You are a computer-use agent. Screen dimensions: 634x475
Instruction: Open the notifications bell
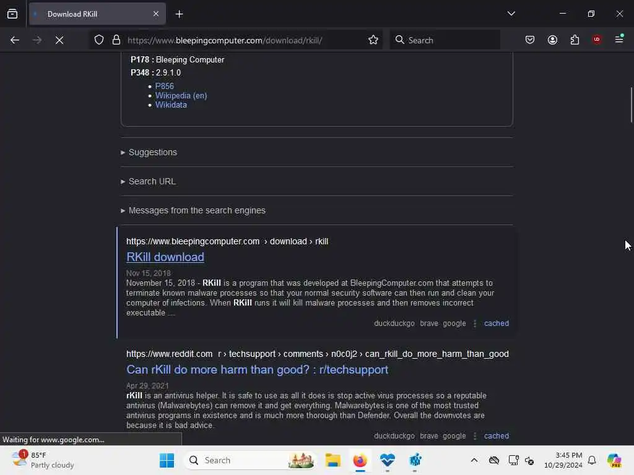click(592, 460)
